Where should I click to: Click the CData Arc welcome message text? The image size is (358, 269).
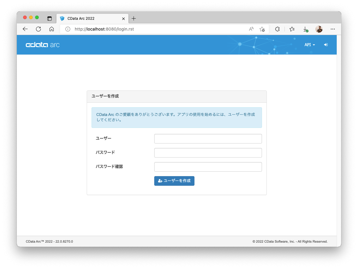click(176, 117)
